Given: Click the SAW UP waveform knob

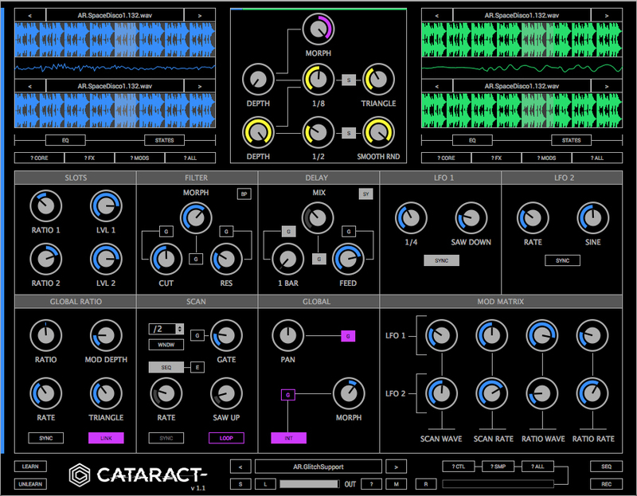Looking at the screenshot, I should [x=226, y=393].
